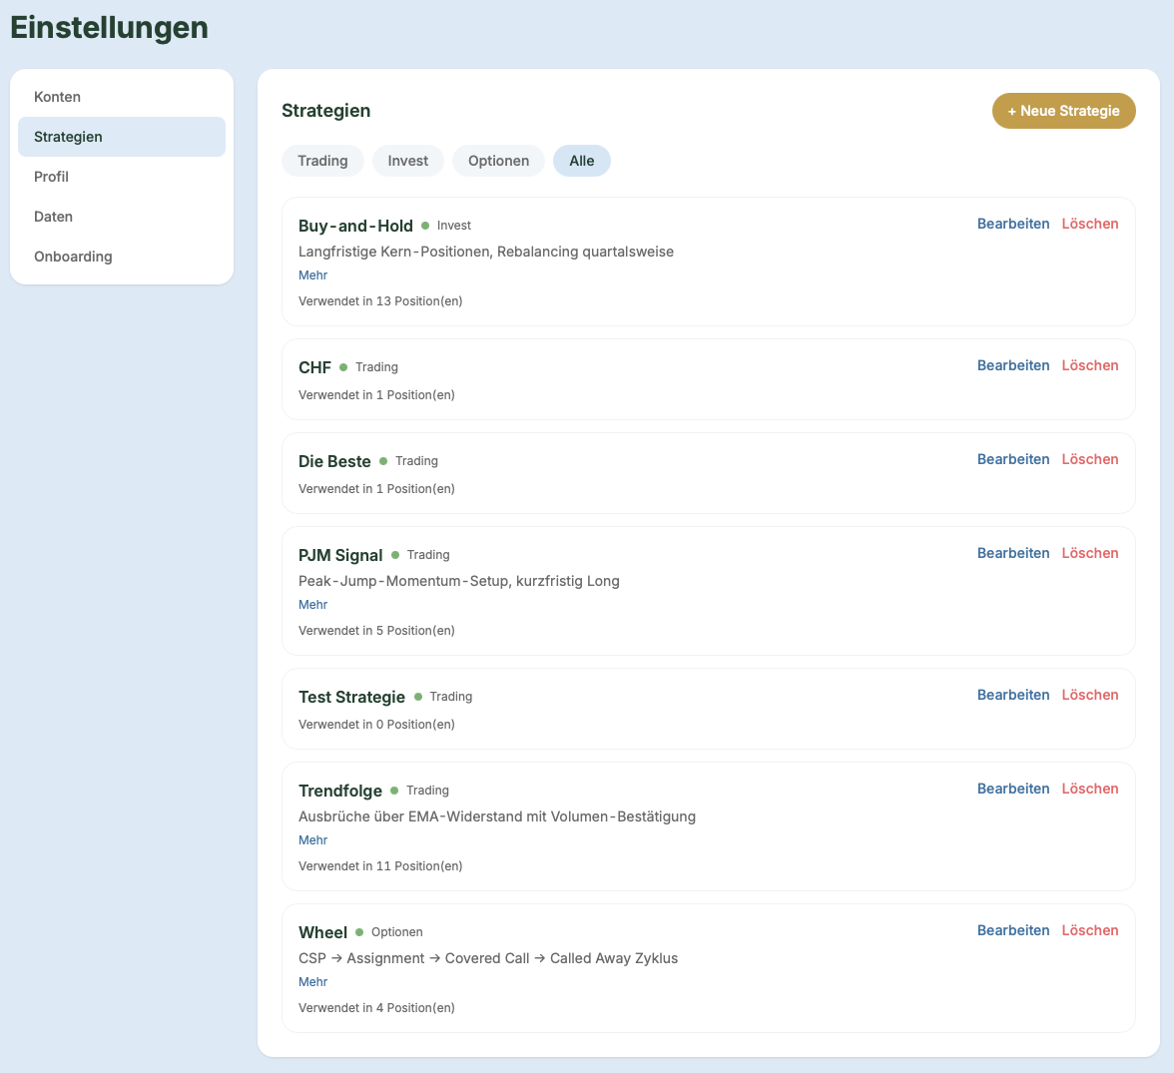Click the Buy-and-Hold strategy title
The image size is (1174, 1073).
(x=355, y=226)
